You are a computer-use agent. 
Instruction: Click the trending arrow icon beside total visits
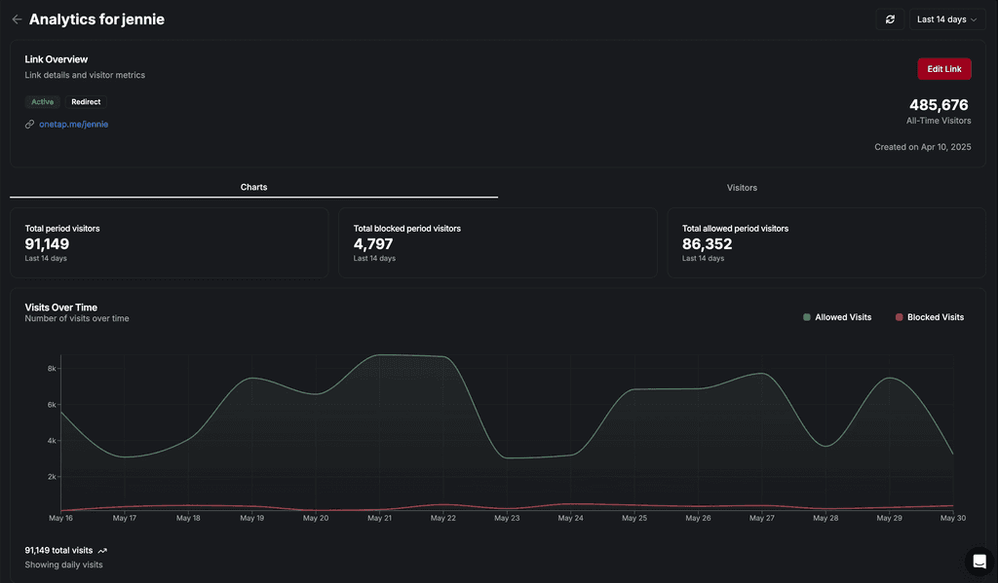click(102, 551)
